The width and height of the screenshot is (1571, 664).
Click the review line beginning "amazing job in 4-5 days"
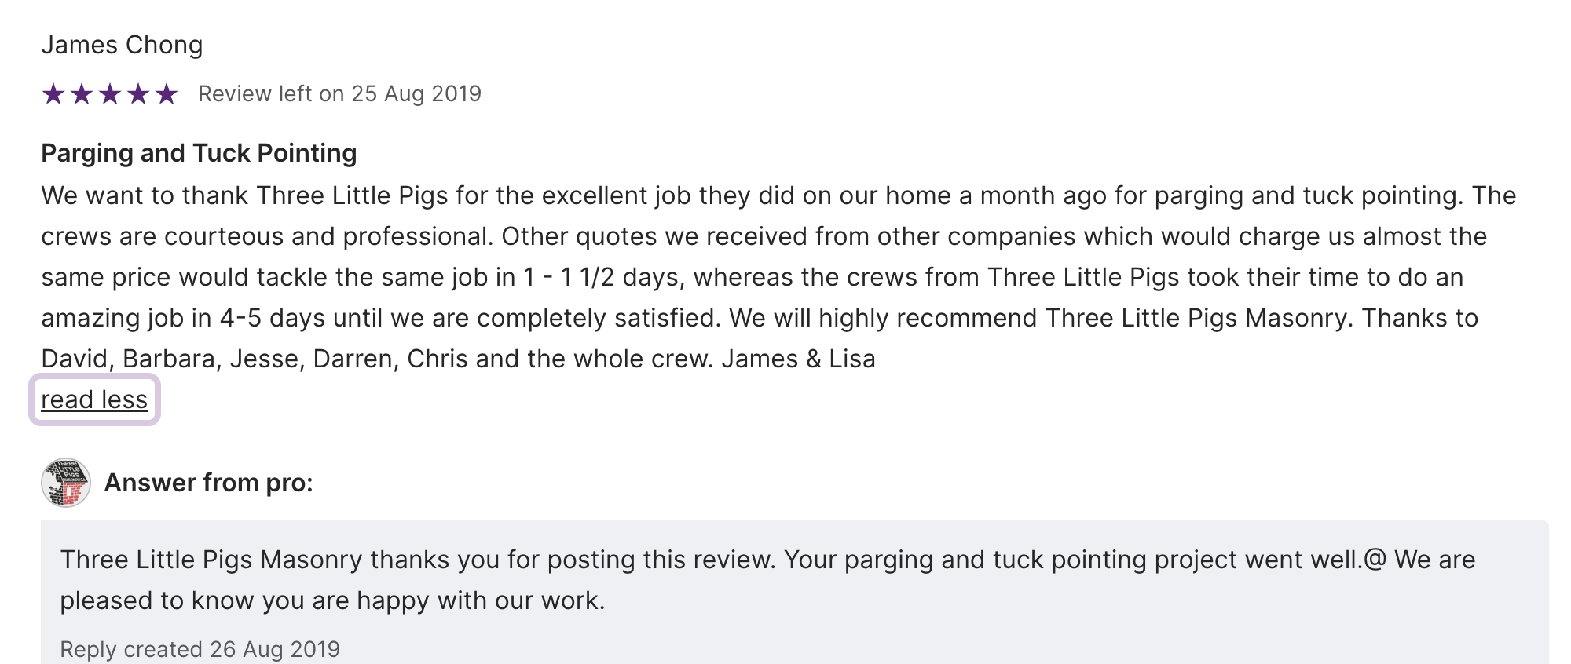(x=759, y=318)
